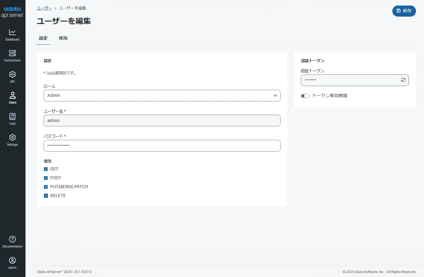Uncheck the POST permission

46,178
